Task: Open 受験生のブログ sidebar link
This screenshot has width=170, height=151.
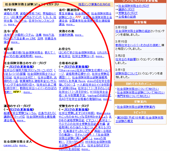Action: pyautogui.click(x=128, y=13)
